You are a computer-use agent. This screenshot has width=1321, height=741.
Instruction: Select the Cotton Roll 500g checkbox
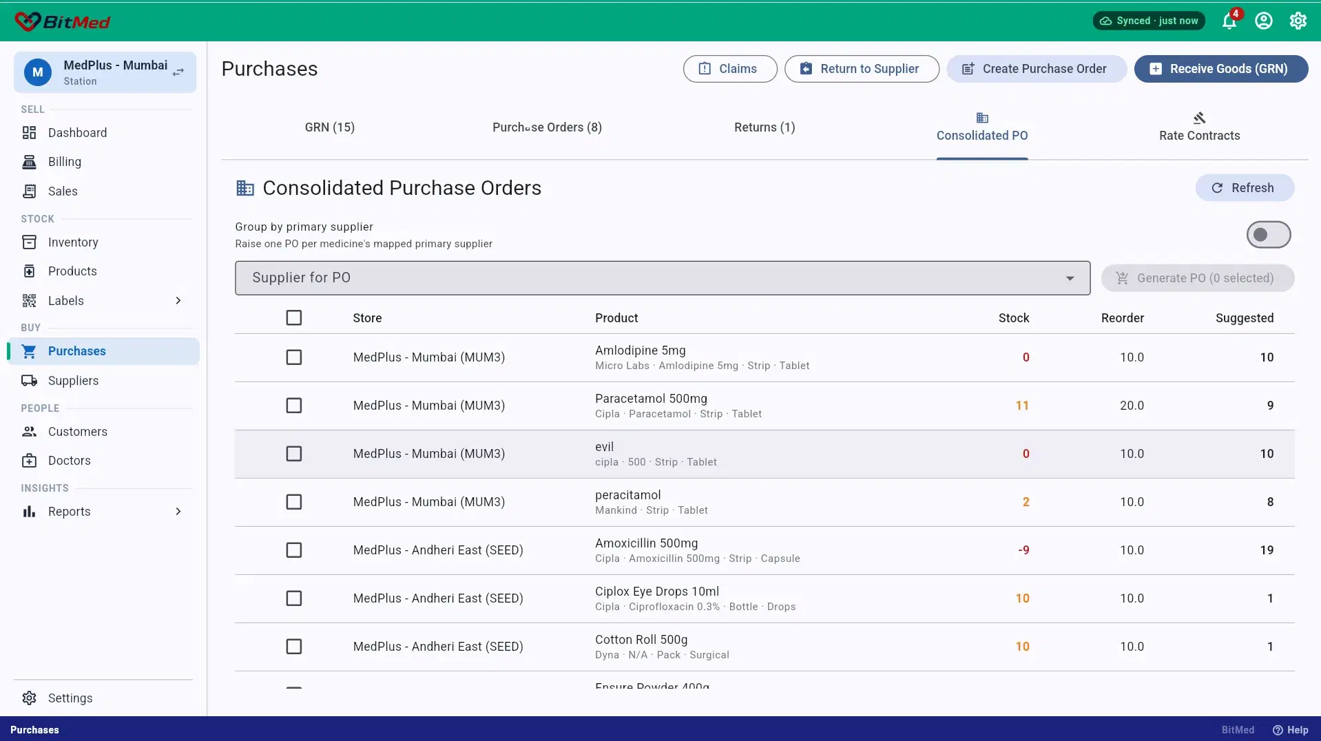pyautogui.click(x=294, y=647)
